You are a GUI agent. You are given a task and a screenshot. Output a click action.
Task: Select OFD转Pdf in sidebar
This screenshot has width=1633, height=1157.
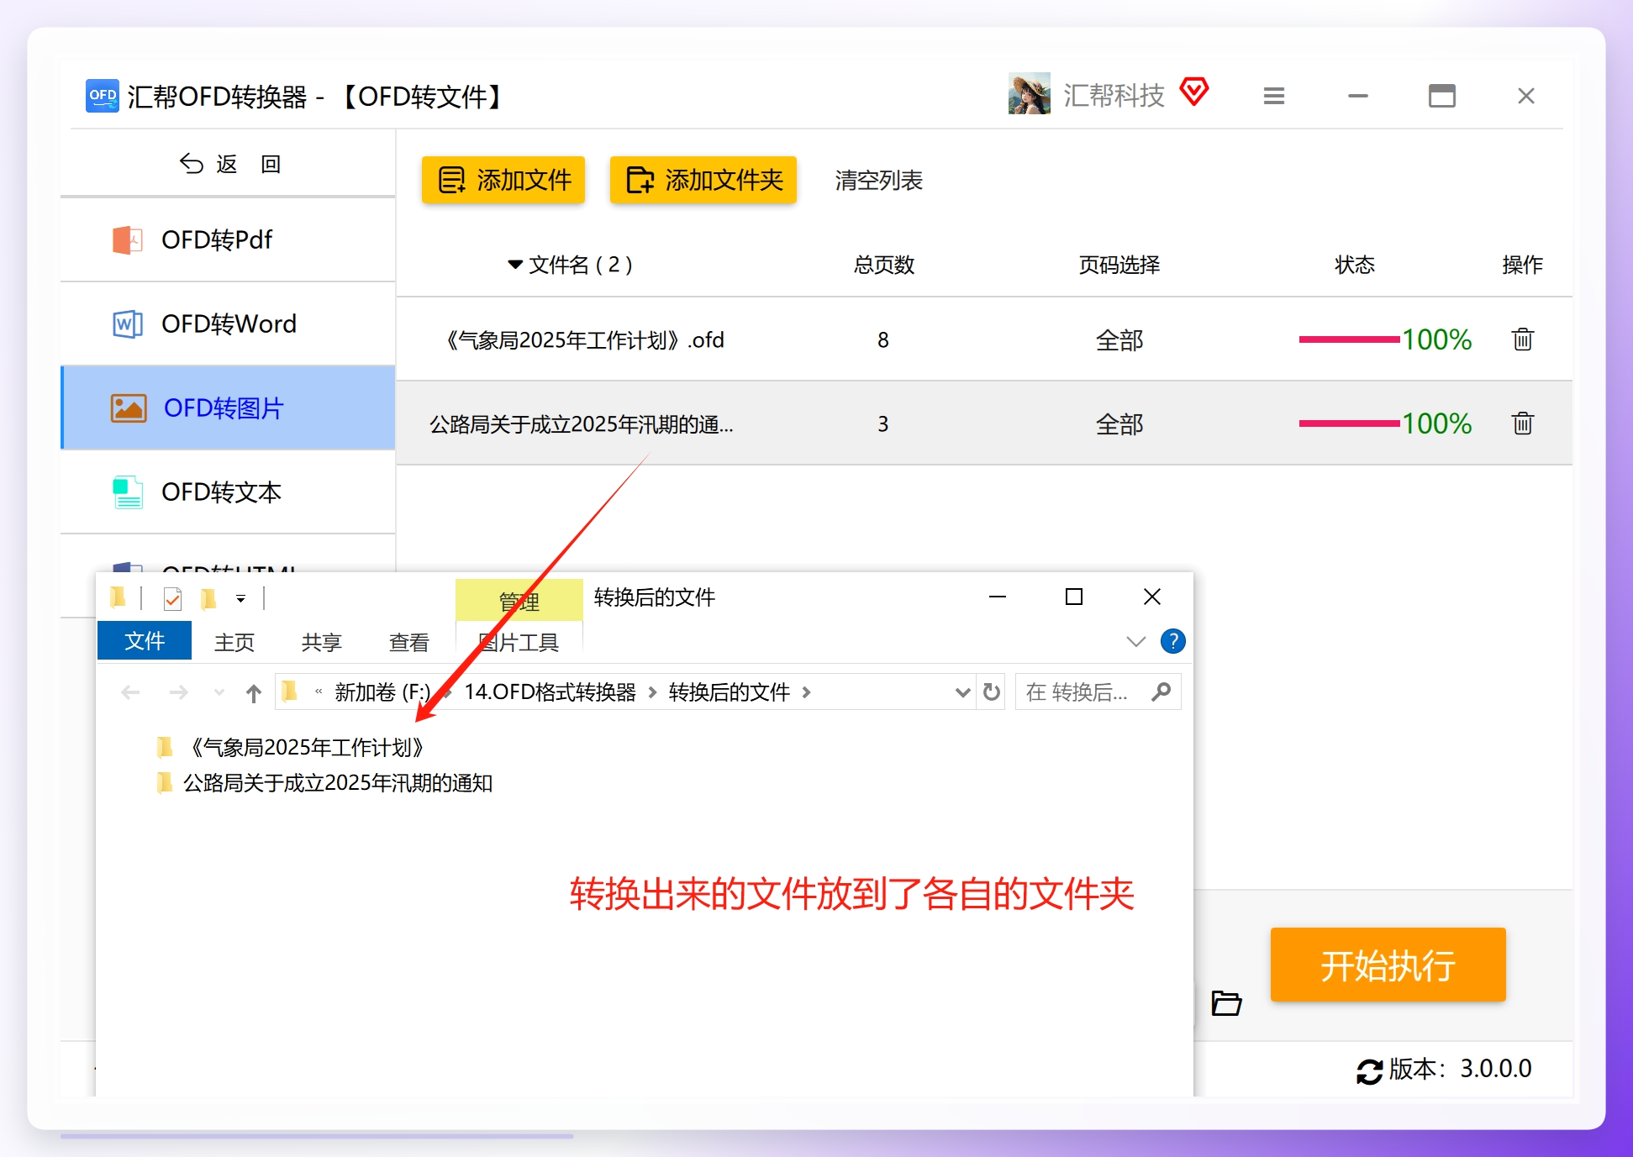228,240
